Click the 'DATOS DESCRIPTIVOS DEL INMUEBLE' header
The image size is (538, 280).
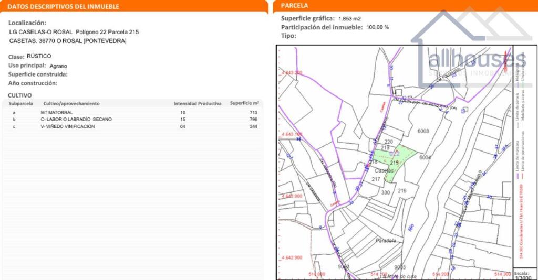pos(64,6)
